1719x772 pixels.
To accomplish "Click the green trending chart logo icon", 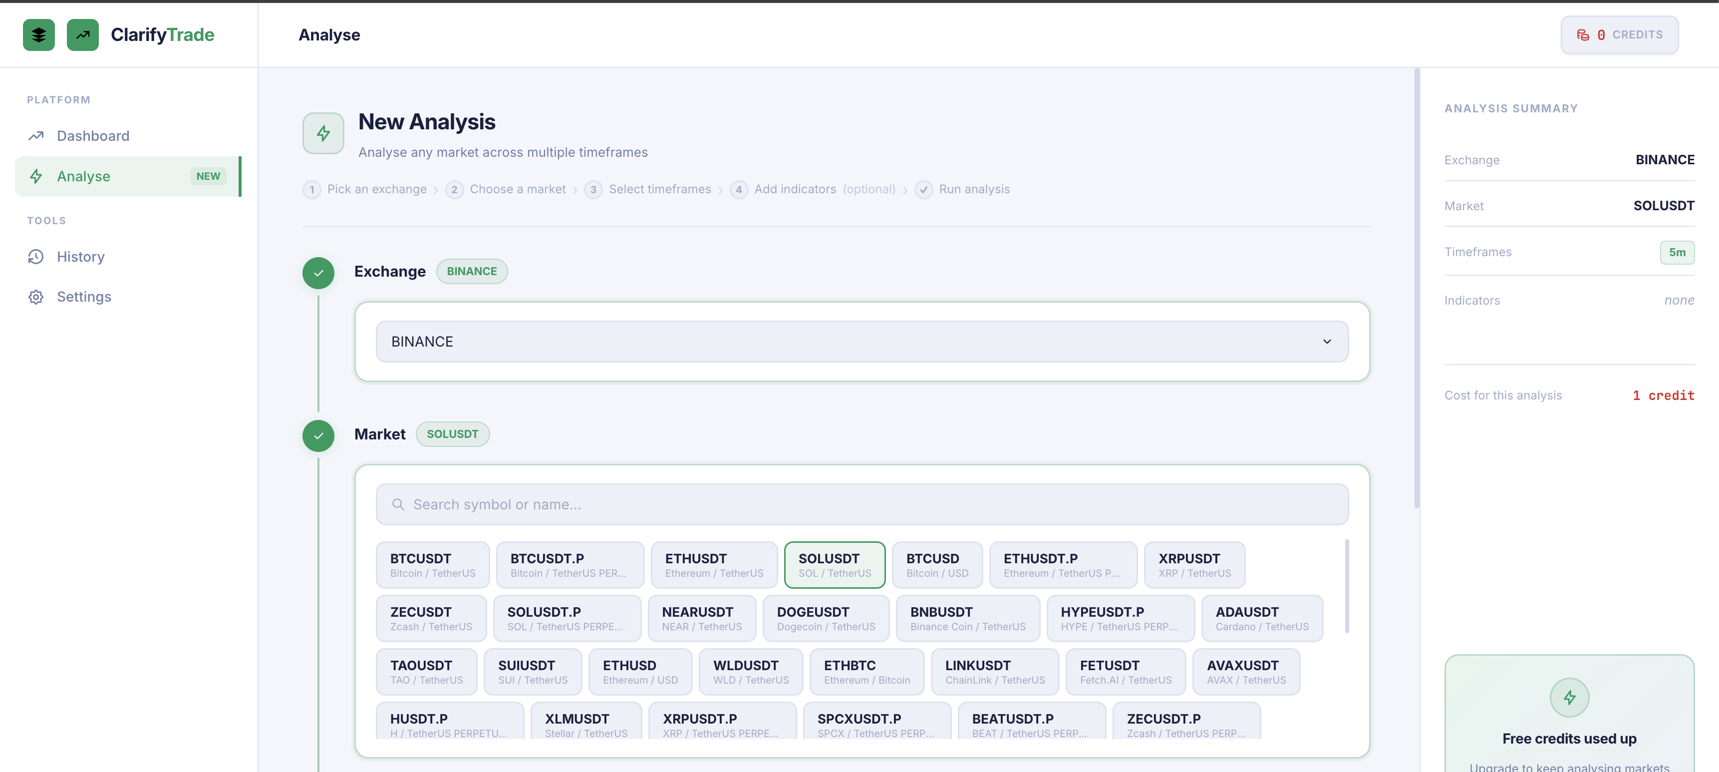I will [83, 35].
